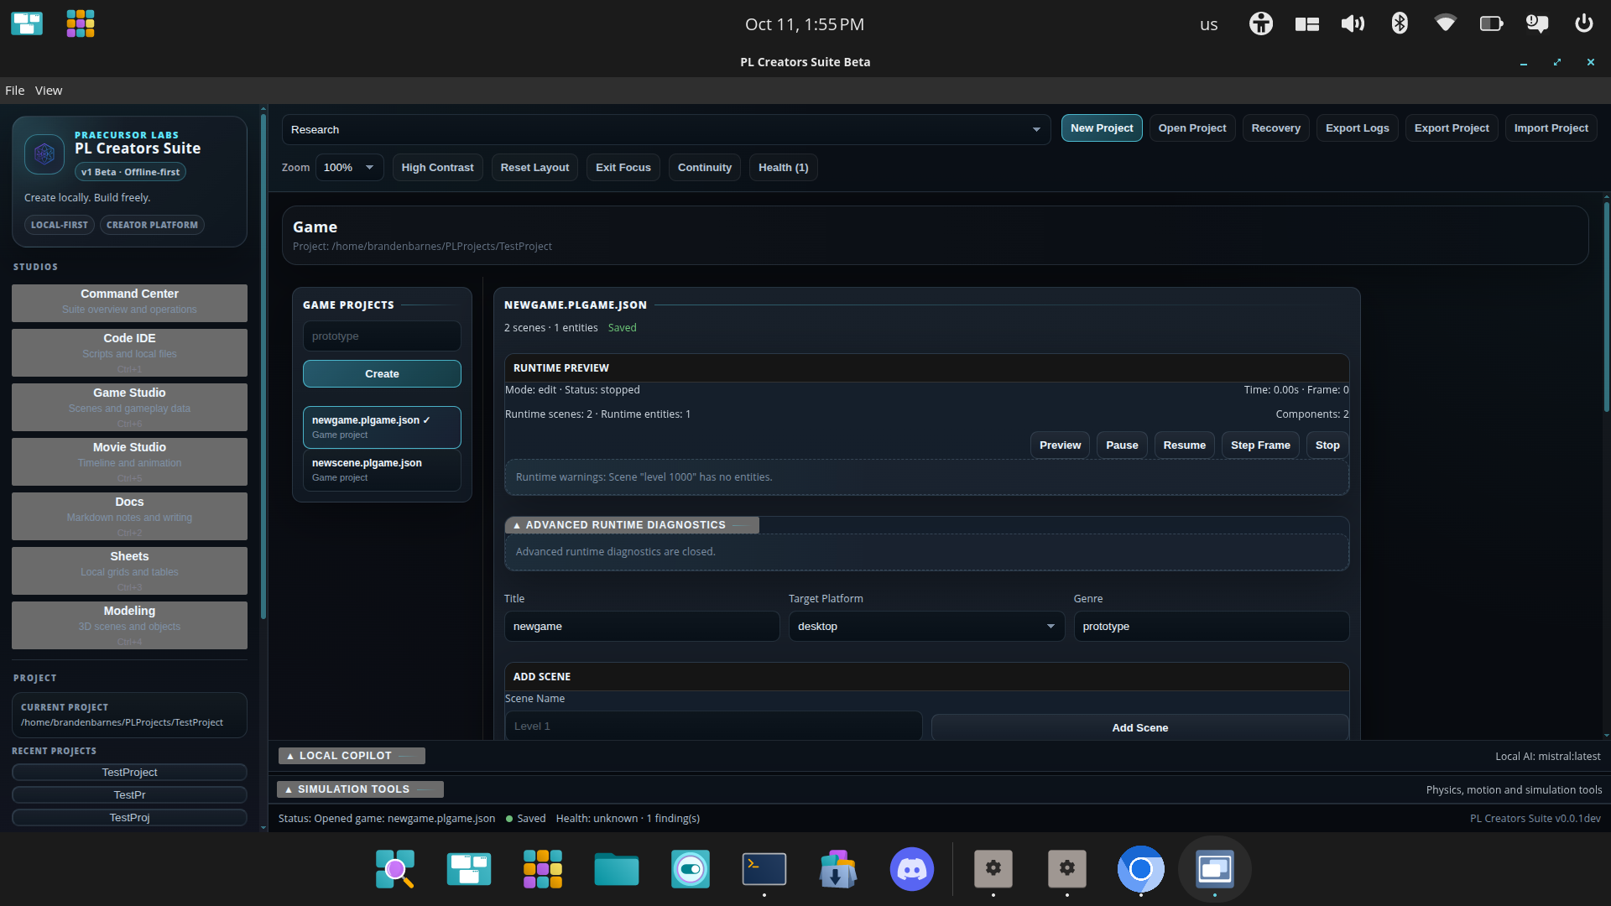
Task: Click the power icon in top bar
Action: [x=1583, y=23]
